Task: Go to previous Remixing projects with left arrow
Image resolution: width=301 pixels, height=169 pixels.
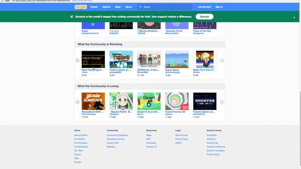Action: [x=78, y=61]
